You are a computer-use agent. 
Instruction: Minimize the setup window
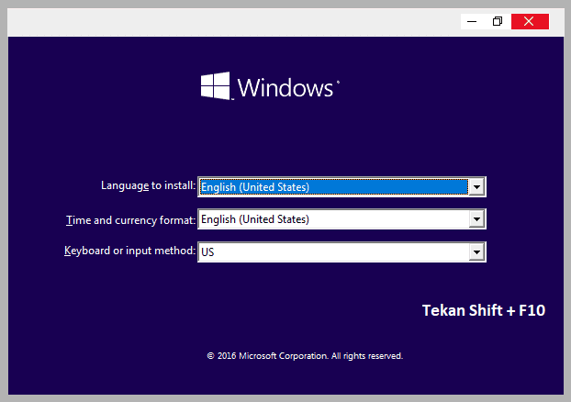(x=472, y=21)
